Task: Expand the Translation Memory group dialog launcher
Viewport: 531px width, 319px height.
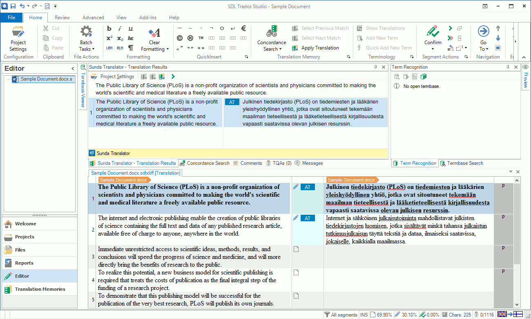Action: [x=348, y=57]
